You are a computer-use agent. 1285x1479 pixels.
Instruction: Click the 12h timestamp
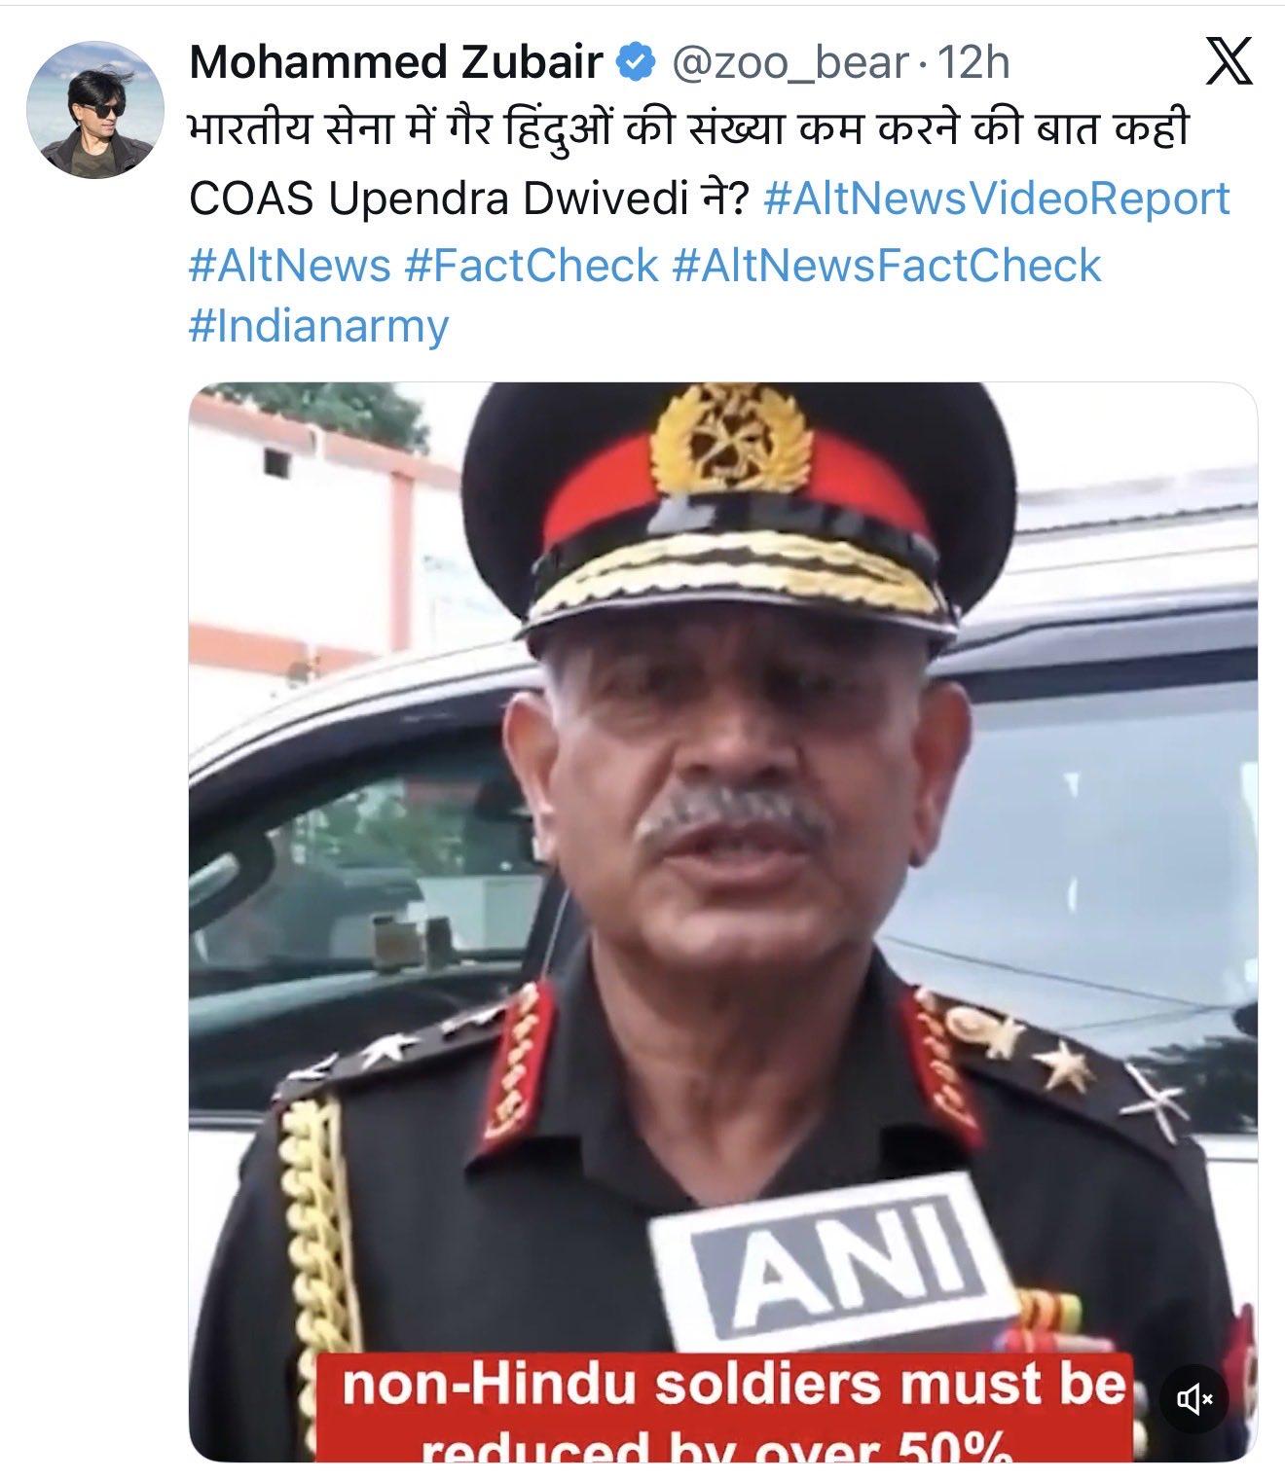click(973, 64)
